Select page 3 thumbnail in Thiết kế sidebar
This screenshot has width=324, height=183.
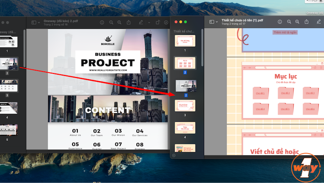pyautogui.click(x=185, y=106)
